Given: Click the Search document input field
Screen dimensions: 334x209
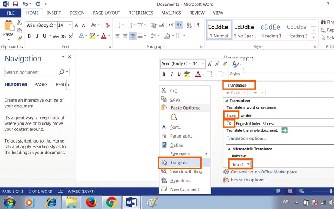Looking at the screenshot, I should [x=31, y=72].
